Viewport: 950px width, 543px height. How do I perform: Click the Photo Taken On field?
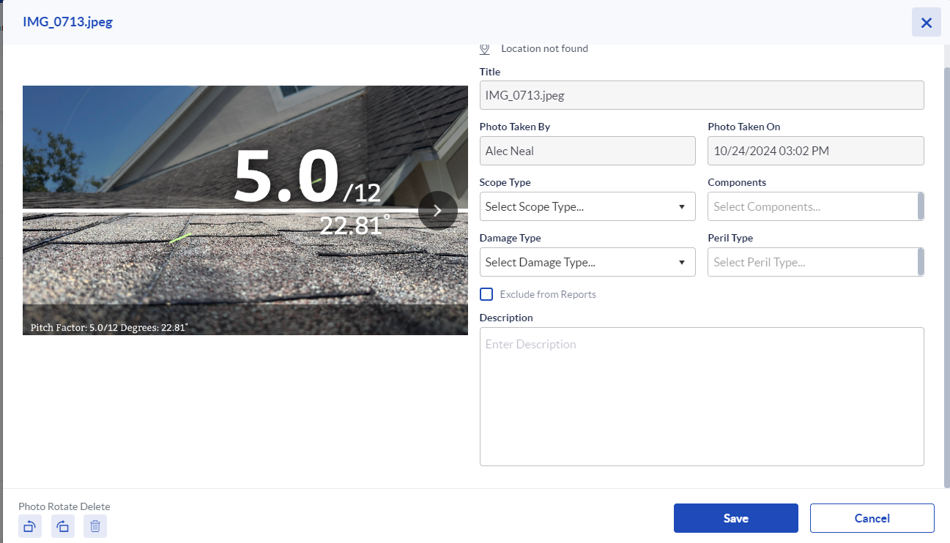(x=816, y=151)
